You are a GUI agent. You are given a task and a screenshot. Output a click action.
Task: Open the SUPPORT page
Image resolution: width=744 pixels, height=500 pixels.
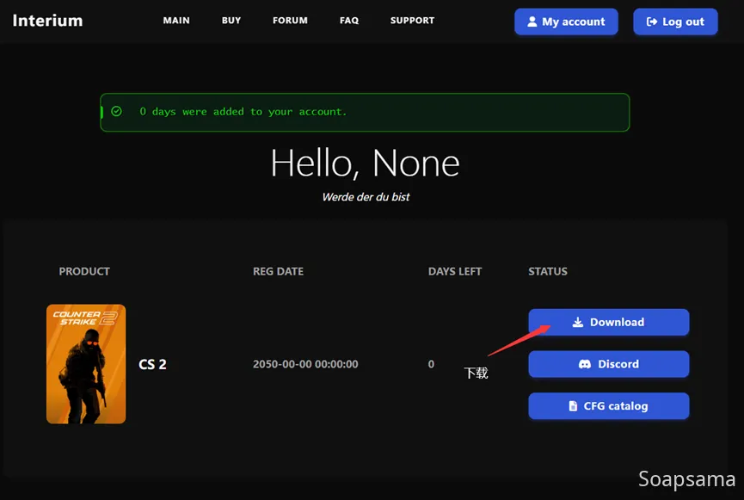coord(412,21)
